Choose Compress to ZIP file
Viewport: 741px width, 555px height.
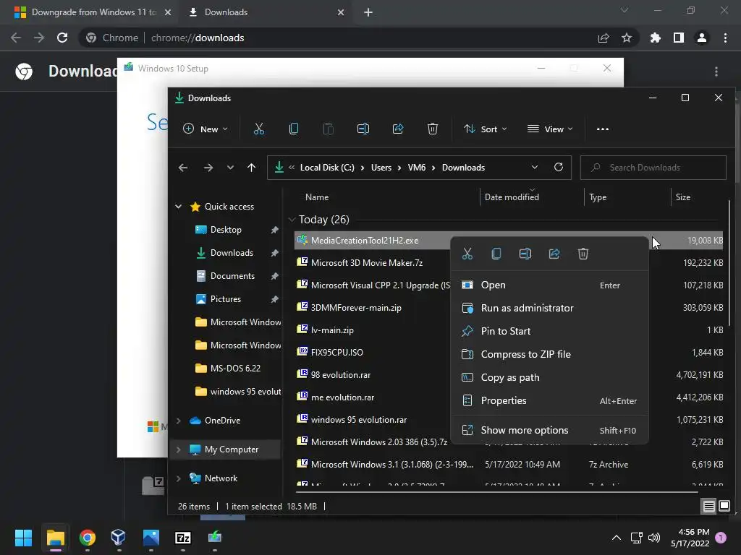pos(550,354)
